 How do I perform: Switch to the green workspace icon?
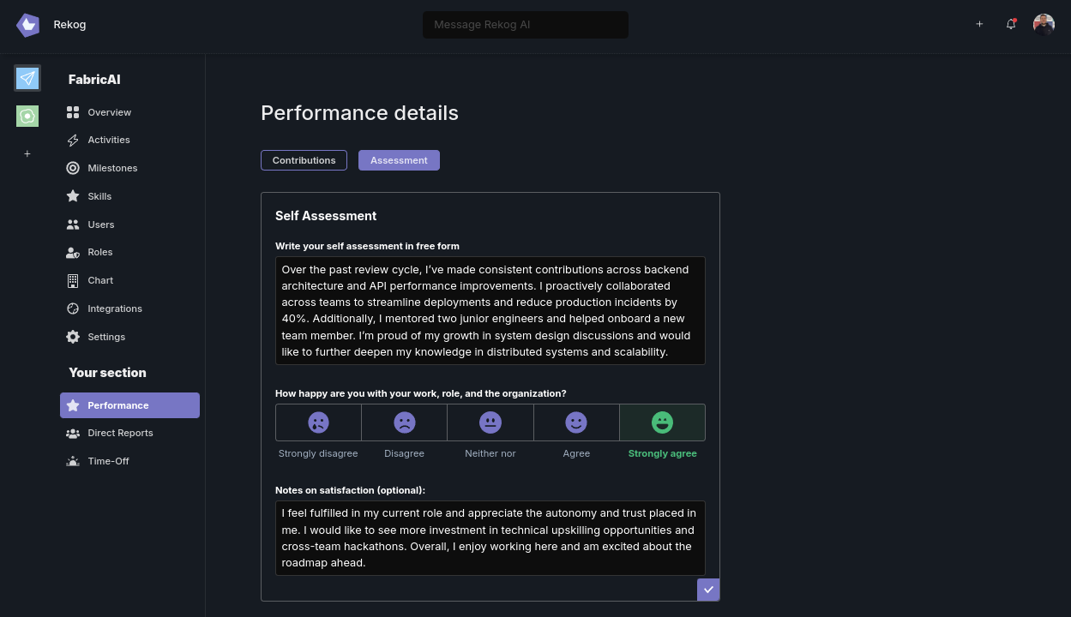[27, 116]
